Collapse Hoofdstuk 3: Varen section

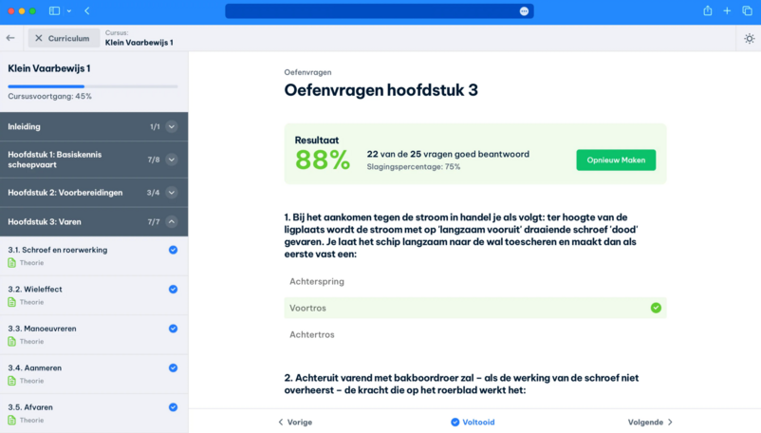pos(171,221)
